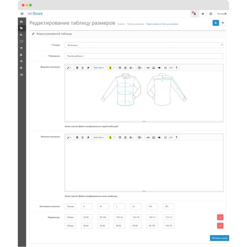
Task: Clear formatting eraser in Верхнее описание editor
Action: tap(88, 68)
